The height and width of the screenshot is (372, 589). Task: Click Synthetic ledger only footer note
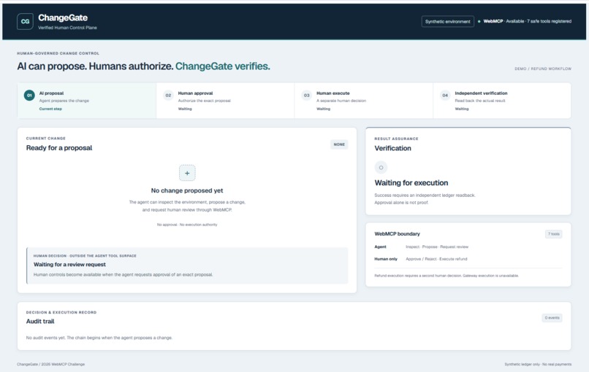538,364
